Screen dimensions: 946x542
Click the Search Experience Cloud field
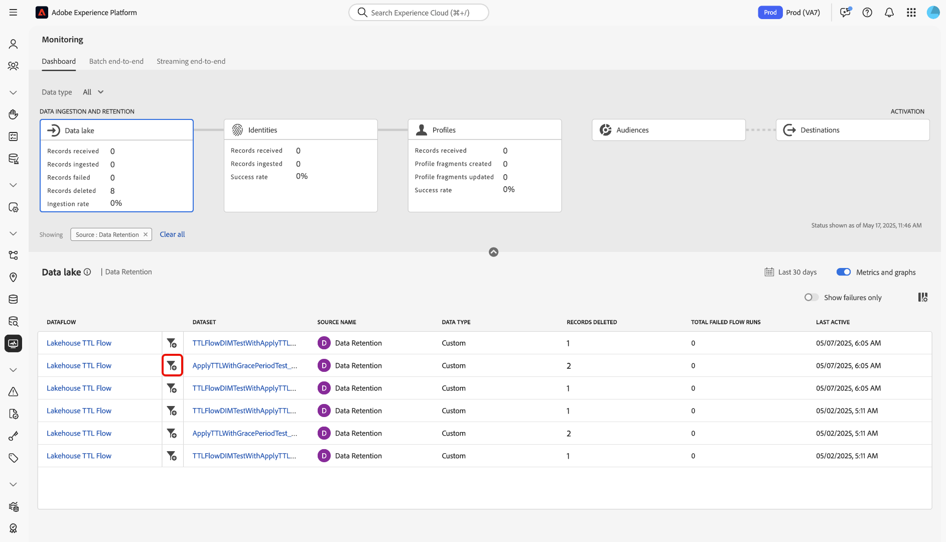click(419, 13)
